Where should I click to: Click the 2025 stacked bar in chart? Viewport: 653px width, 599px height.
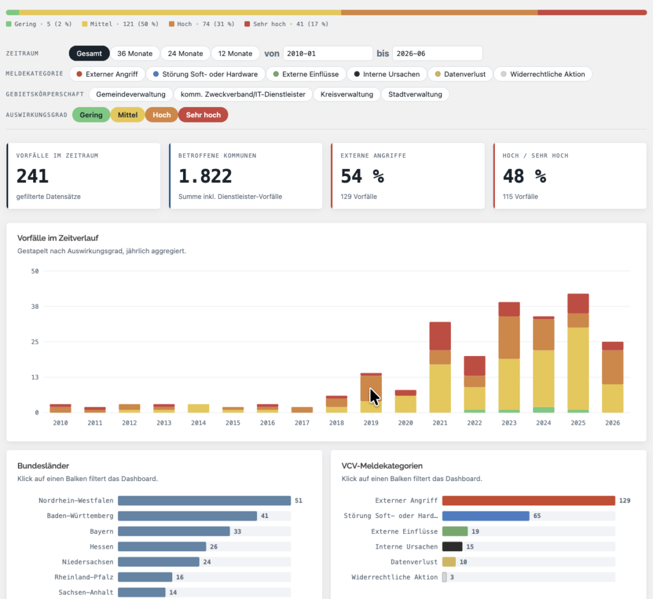[578, 353]
